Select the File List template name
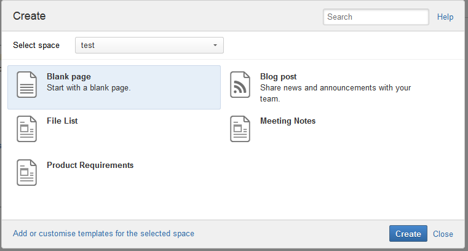Screen dimensions: 468x251 [x=62, y=121]
